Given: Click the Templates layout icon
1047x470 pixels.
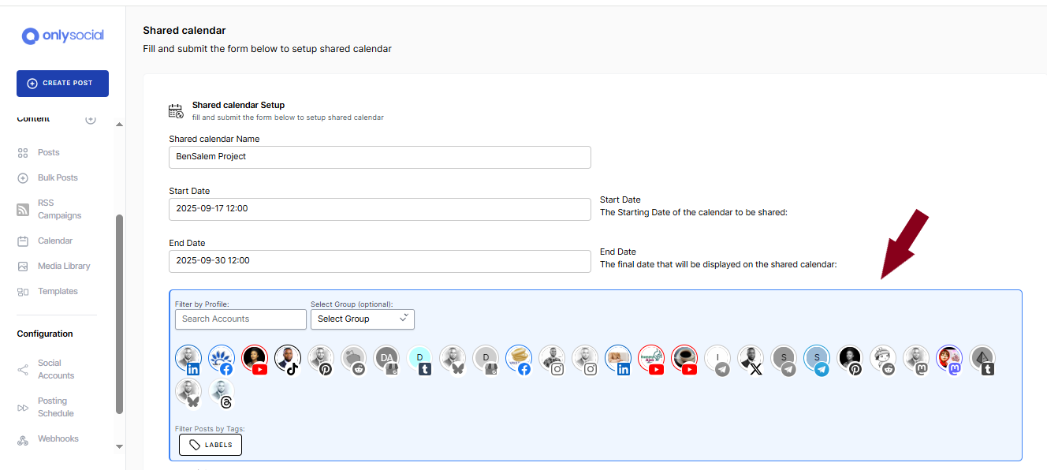Looking at the screenshot, I should (23, 292).
